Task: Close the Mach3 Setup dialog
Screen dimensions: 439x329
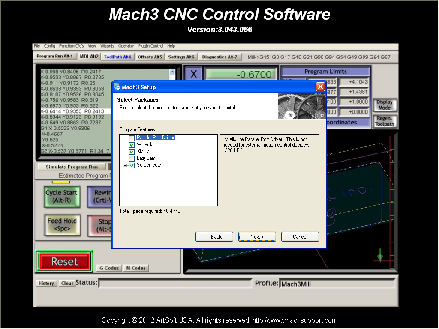Action: [320, 87]
